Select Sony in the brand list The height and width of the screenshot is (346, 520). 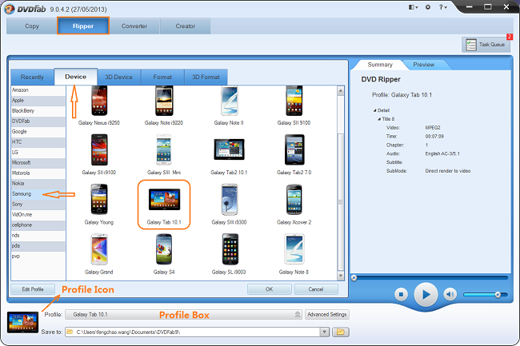click(38, 204)
